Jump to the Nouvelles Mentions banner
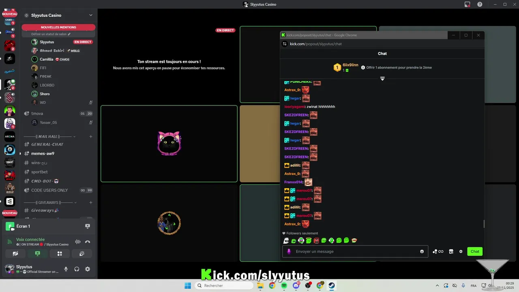The image size is (519, 292). [x=58, y=27]
